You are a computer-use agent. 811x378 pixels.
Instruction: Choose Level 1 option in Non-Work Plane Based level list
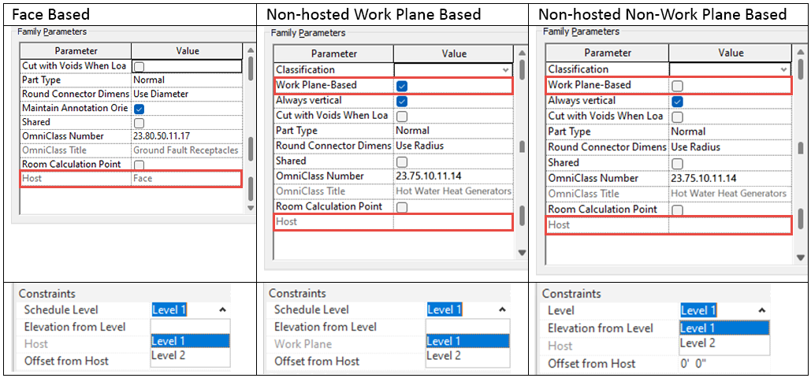tap(724, 328)
